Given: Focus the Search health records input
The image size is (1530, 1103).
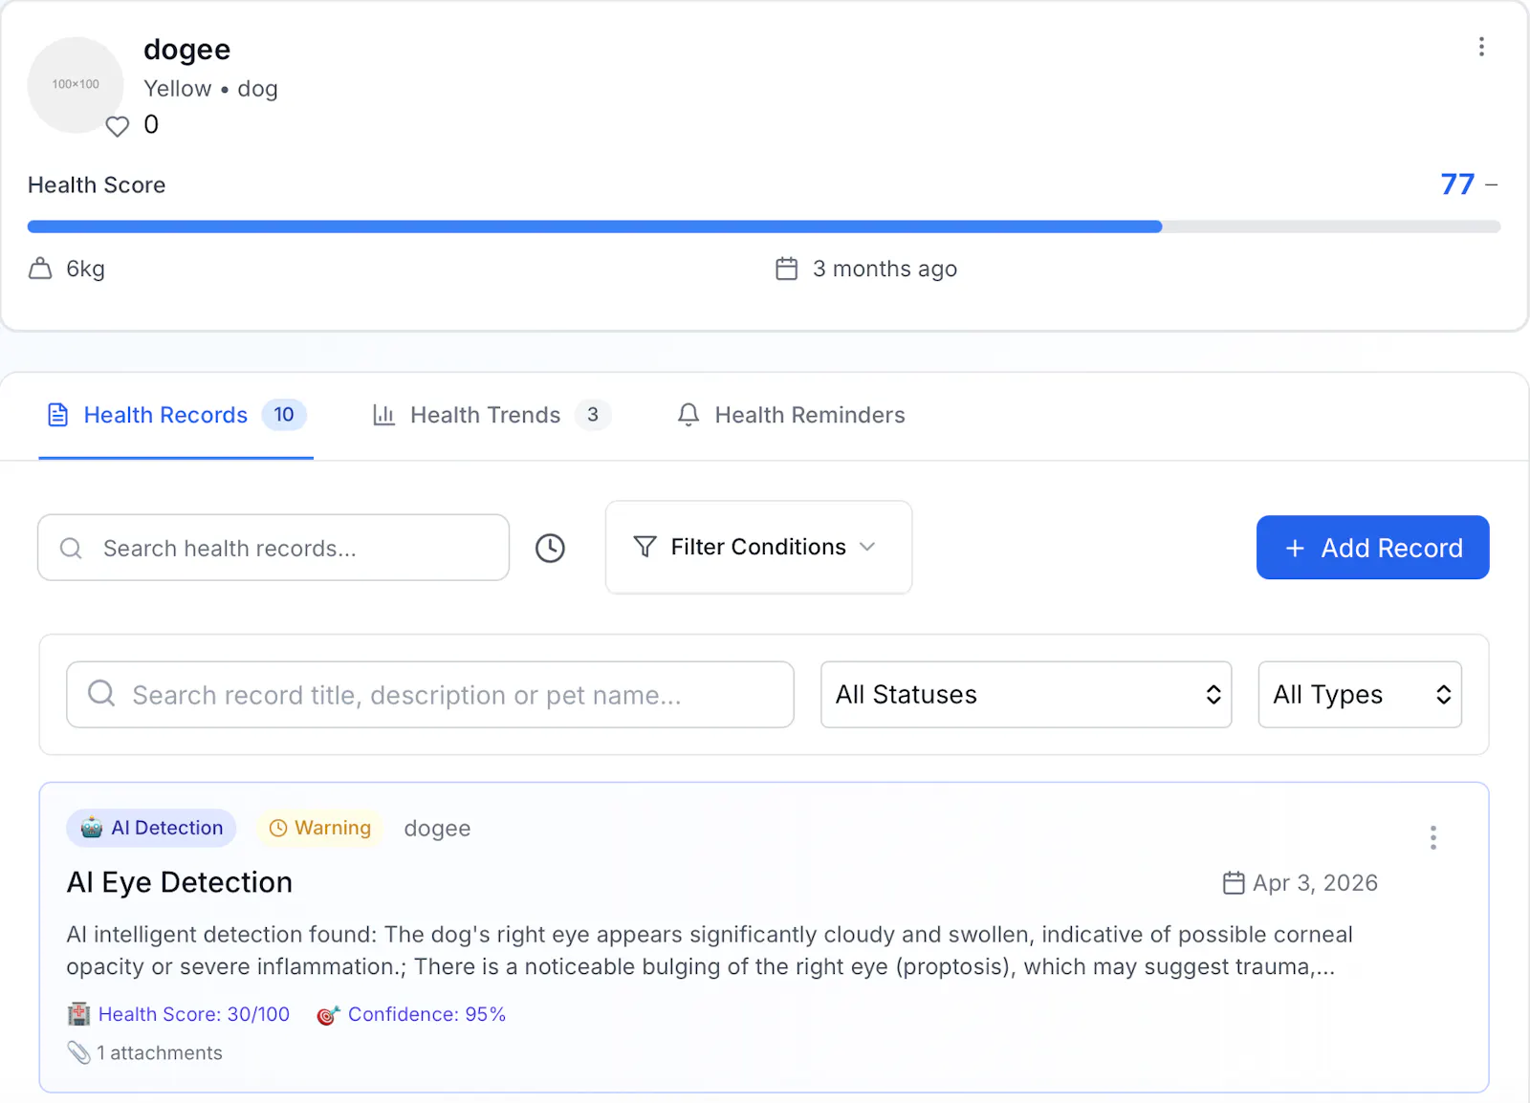Looking at the screenshot, I should click(x=273, y=548).
